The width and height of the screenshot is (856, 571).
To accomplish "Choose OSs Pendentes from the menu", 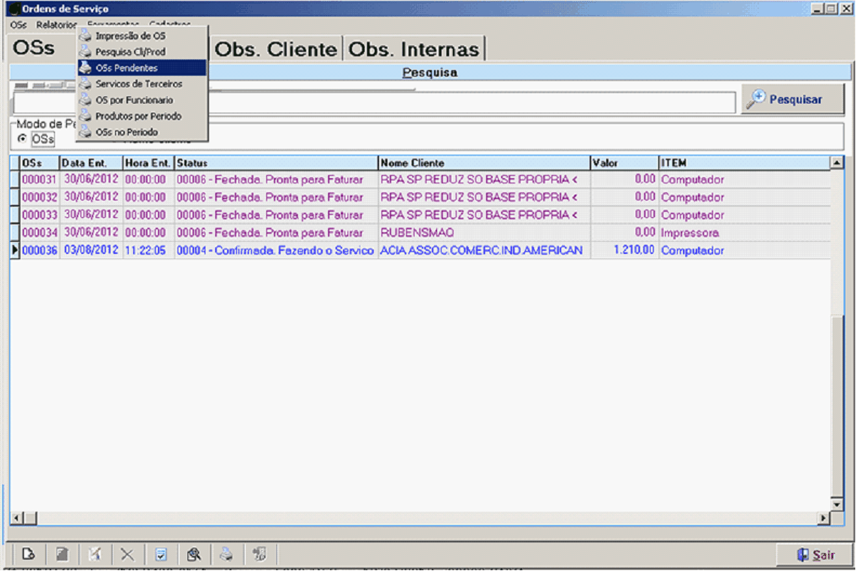I will pyautogui.click(x=126, y=68).
